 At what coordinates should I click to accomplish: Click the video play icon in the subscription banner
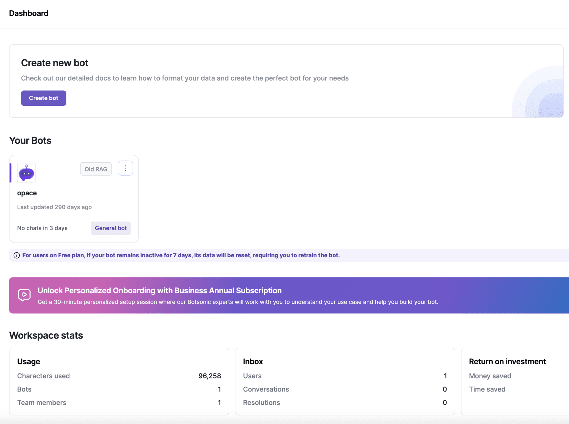pyautogui.click(x=24, y=295)
